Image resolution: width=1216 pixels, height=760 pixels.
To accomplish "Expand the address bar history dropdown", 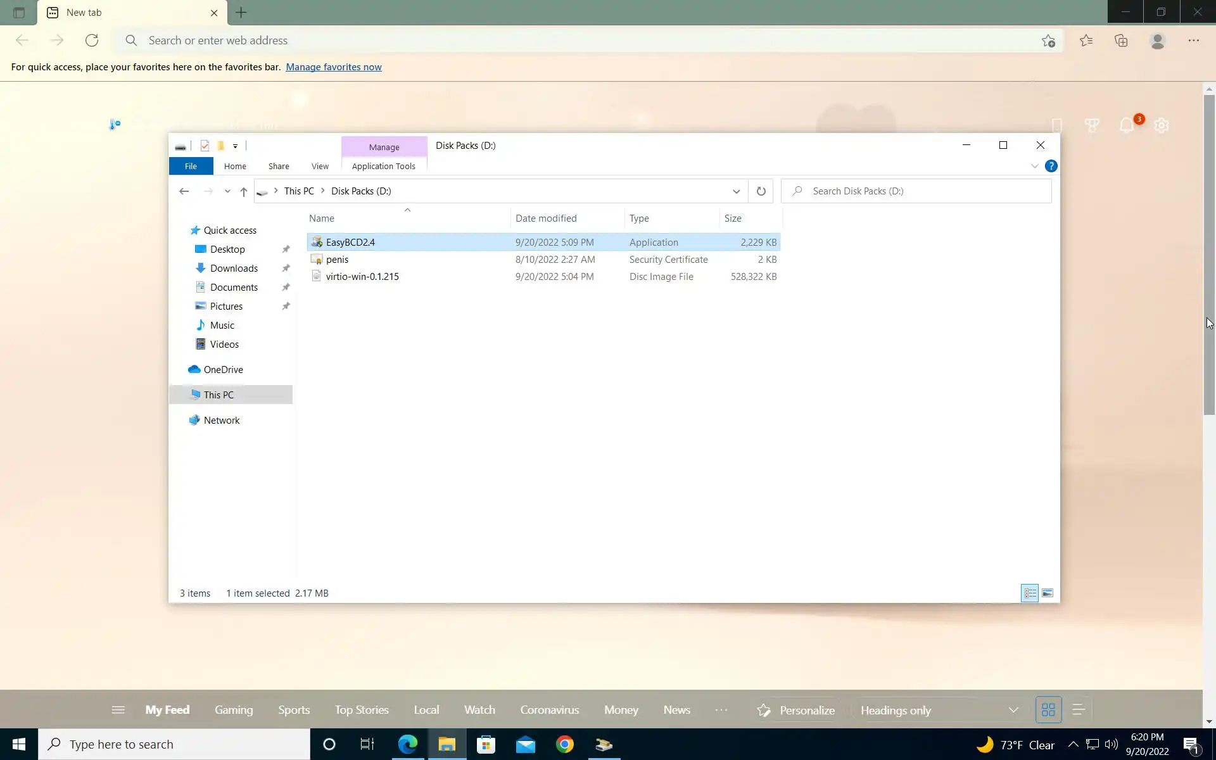I will [x=736, y=191].
